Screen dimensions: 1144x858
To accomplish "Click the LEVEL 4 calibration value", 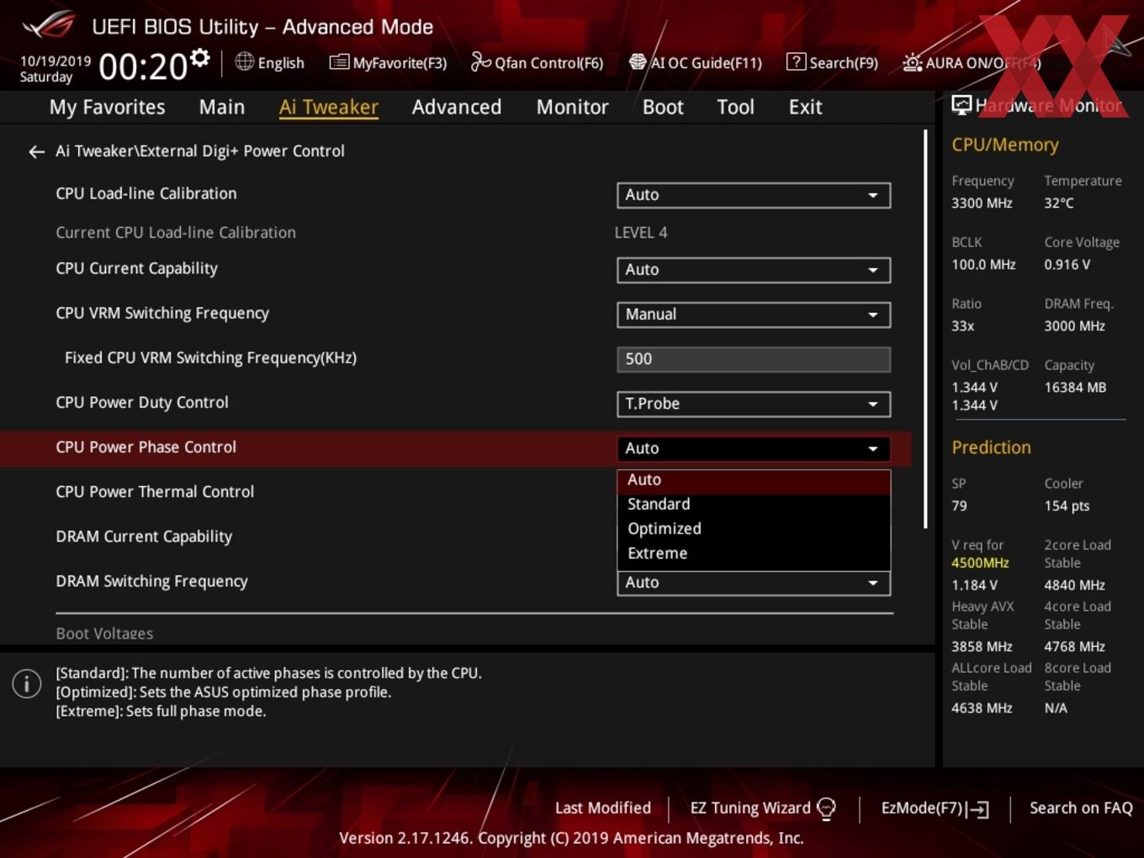I will 641,233.
